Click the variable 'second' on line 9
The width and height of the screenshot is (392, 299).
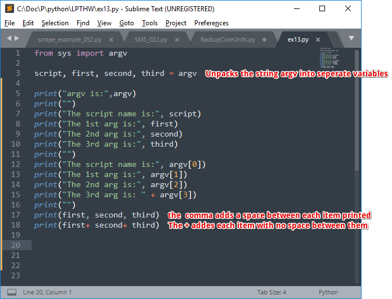pyautogui.click(x=164, y=134)
